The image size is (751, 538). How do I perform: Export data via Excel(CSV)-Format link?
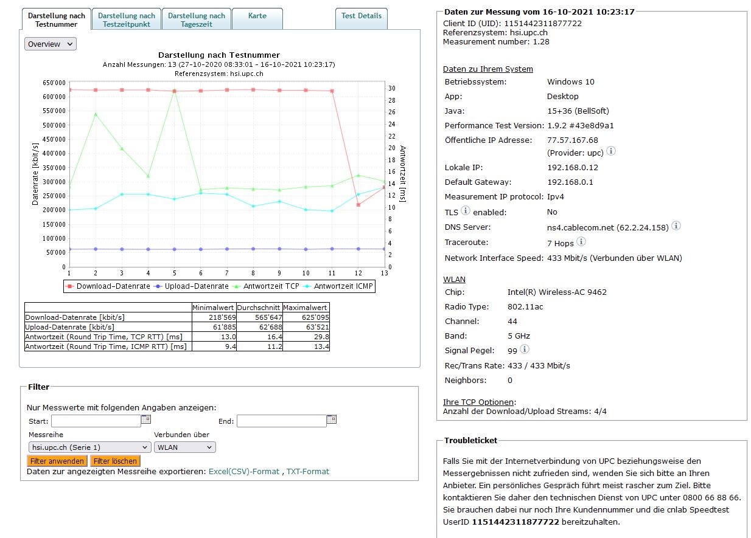click(x=244, y=472)
